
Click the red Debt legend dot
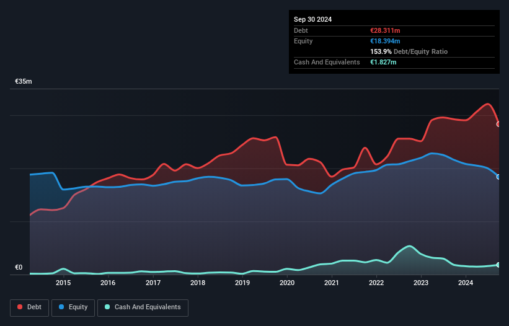click(x=20, y=307)
